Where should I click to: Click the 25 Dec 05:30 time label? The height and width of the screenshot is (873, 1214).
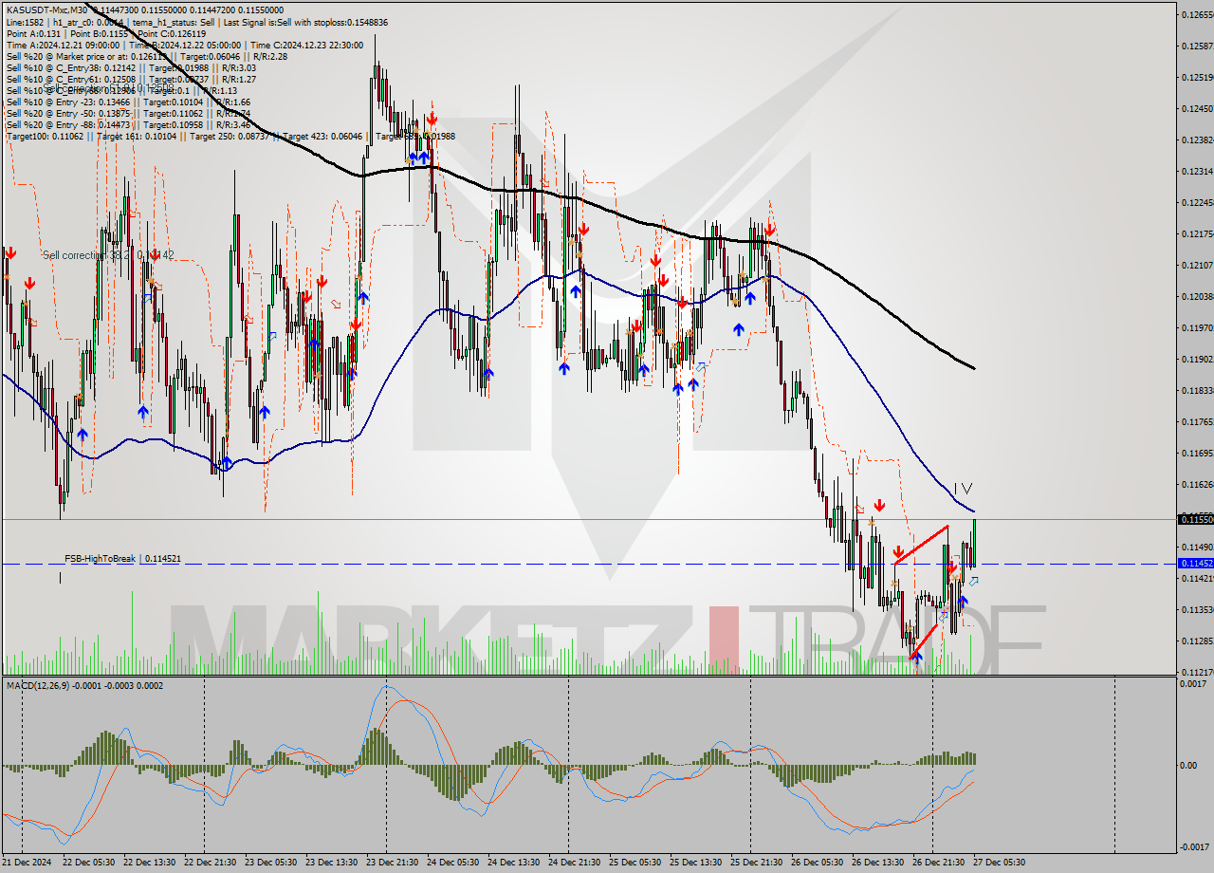click(x=635, y=863)
